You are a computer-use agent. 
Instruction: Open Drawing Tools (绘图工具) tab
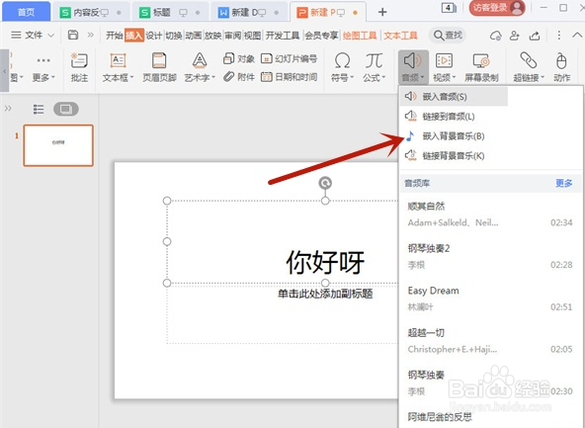coord(360,36)
